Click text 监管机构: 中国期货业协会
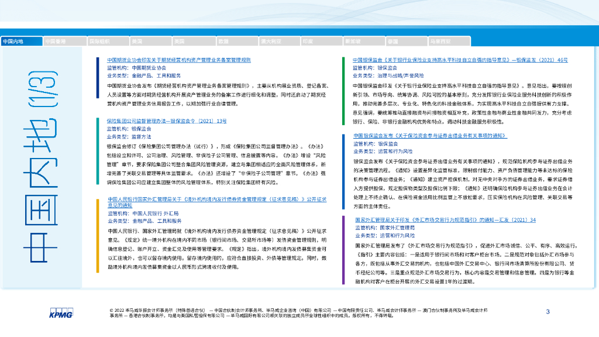 coord(136,68)
